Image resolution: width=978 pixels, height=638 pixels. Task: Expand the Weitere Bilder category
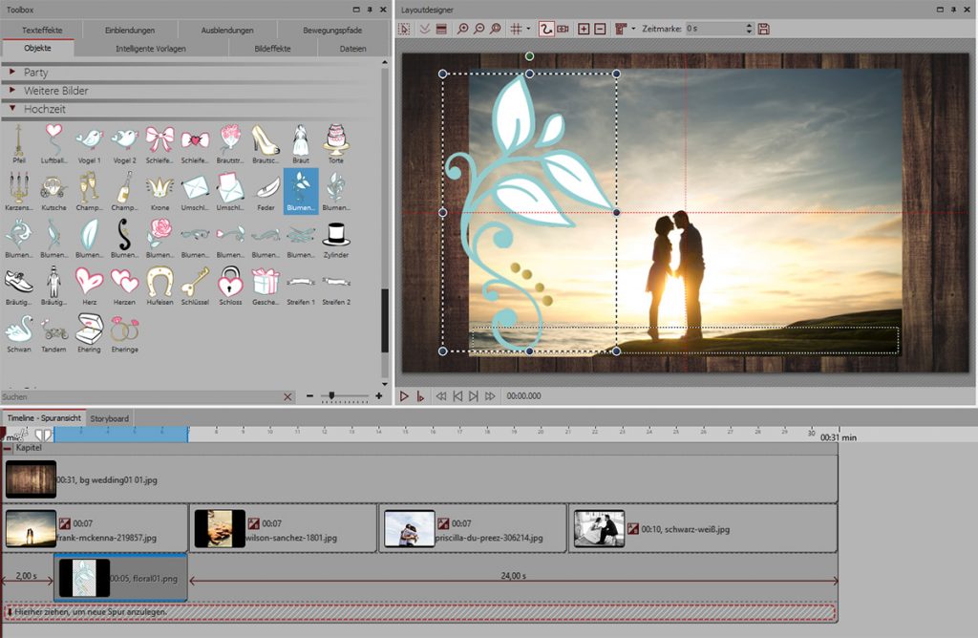coord(12,91)
